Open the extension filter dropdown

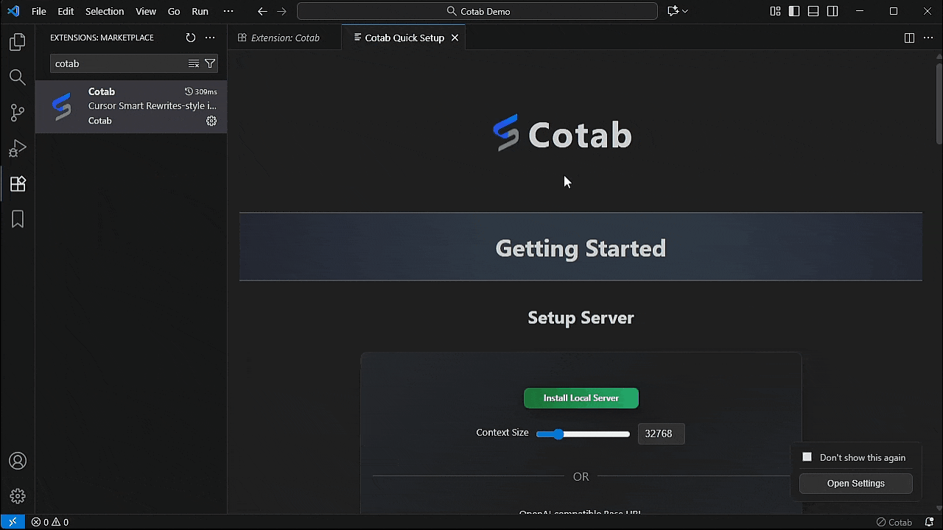tap(210, 63)
